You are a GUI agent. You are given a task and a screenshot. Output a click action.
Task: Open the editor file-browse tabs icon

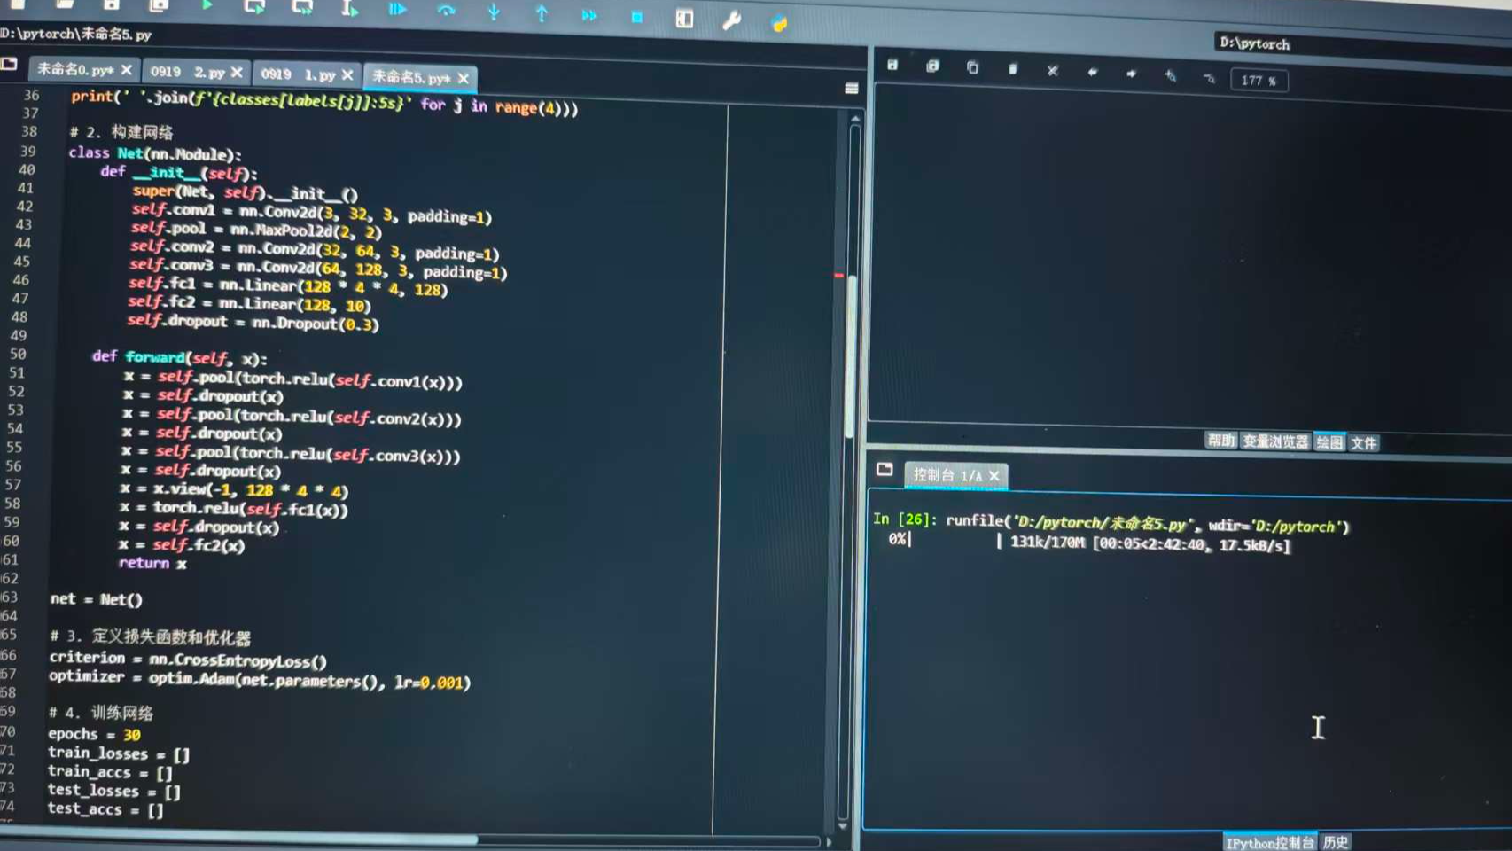pos(10,64)
